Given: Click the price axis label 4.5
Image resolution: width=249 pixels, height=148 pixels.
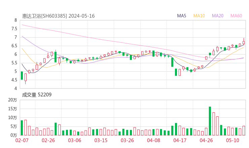Looking at the screenshot, I should (x=14, y=80).
